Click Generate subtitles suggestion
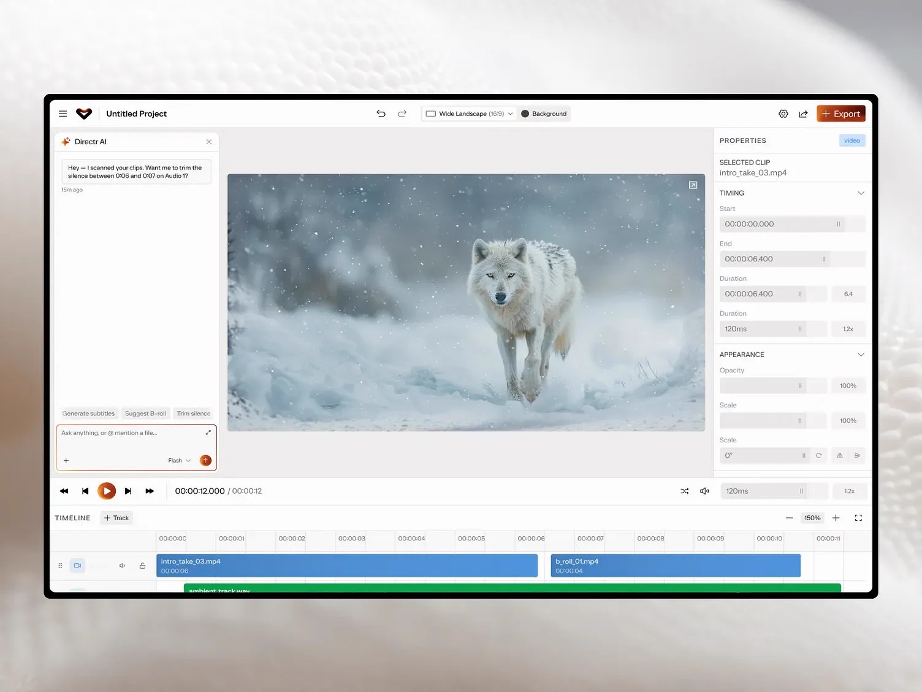 tap(88, 413)
